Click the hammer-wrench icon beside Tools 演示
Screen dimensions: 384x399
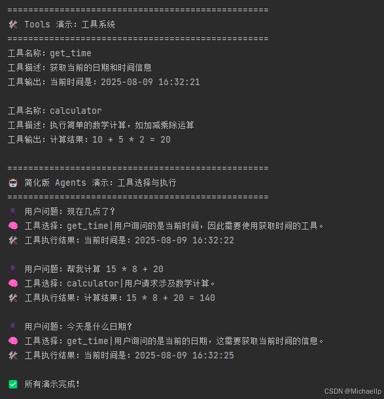tap(13, 25)
